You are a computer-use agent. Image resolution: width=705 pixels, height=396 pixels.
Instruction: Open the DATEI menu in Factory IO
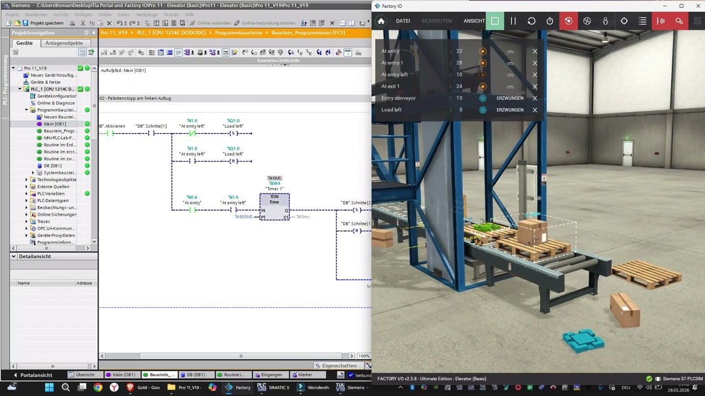click(x=403, y=21)
